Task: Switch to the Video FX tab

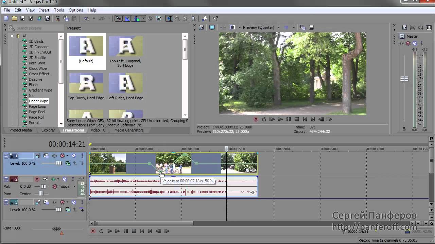Action: pos(98,130)
